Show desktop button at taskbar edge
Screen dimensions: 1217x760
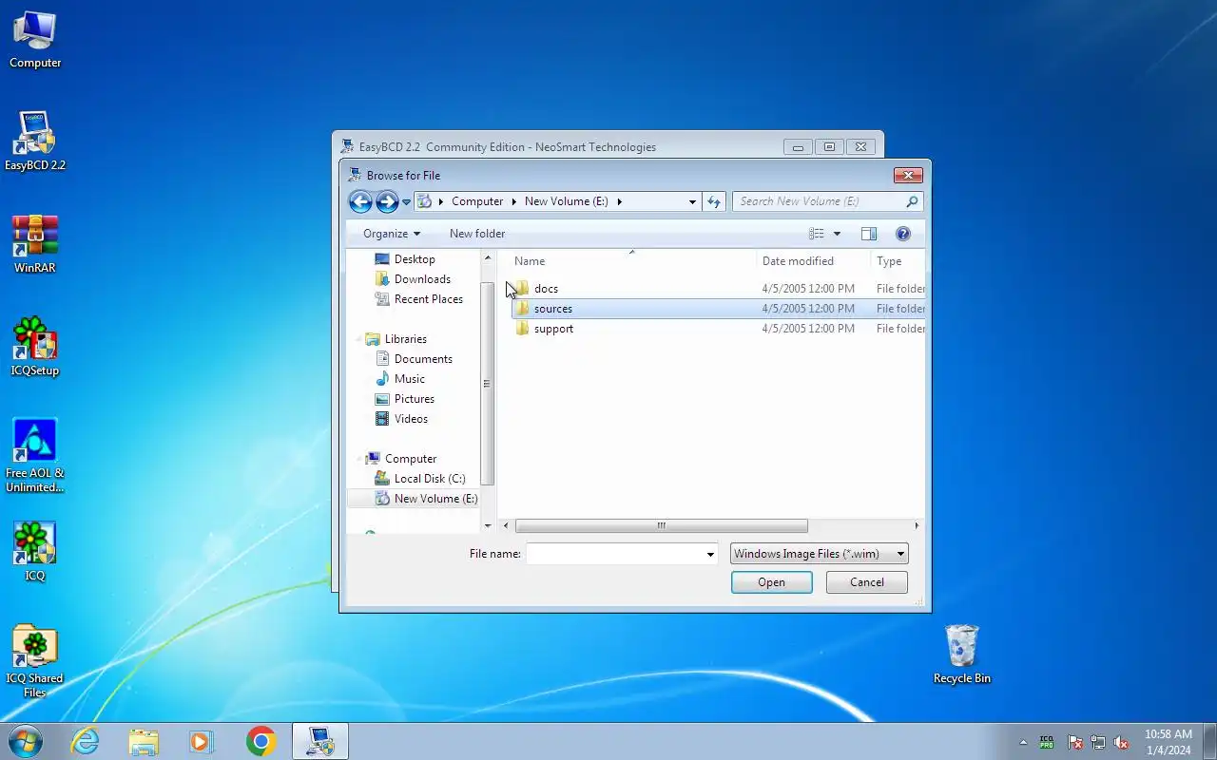point(1209,741)
